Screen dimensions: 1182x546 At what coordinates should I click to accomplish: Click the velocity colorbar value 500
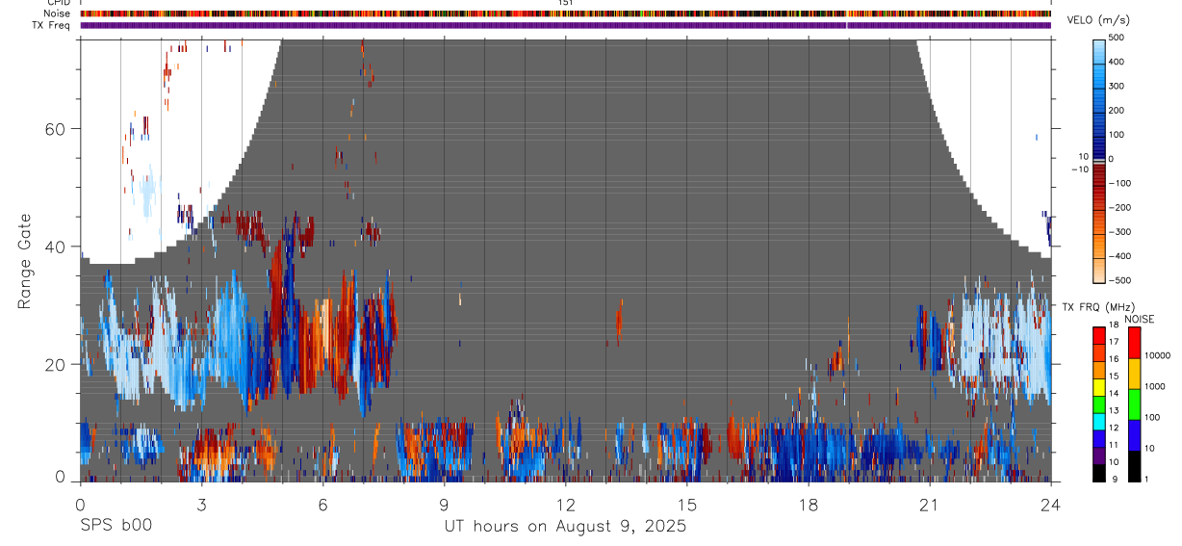[1117, 38]
